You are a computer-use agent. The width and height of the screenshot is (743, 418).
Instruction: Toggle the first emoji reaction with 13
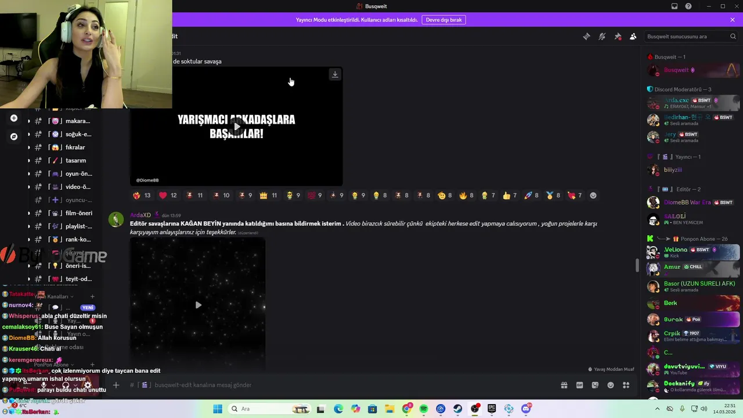[142, 196]
